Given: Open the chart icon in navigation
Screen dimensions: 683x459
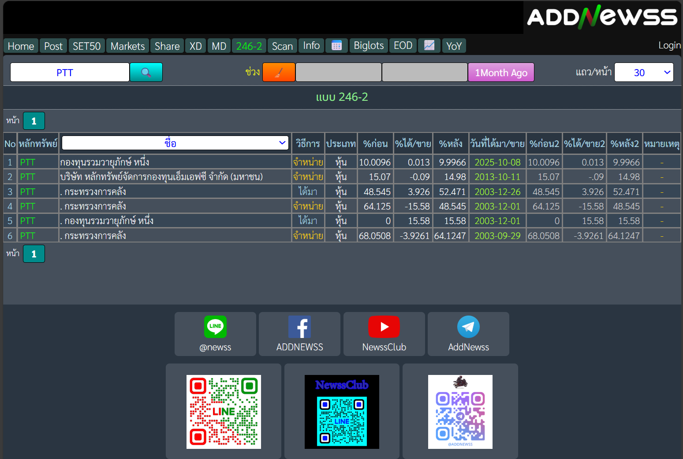Looking at the screenshot, I should coord(429,45).
